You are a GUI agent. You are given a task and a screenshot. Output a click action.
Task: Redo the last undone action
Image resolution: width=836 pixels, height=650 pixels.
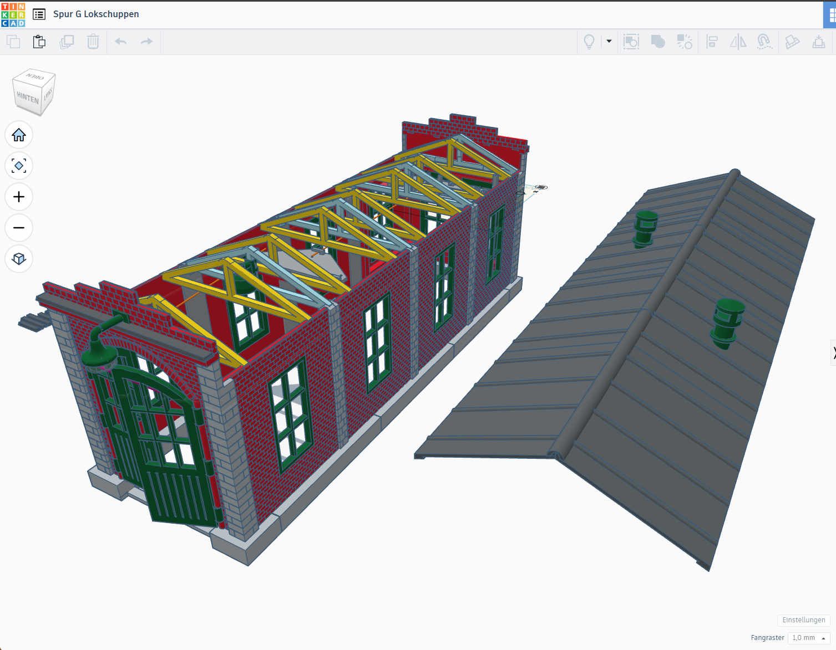click(146, 42)
